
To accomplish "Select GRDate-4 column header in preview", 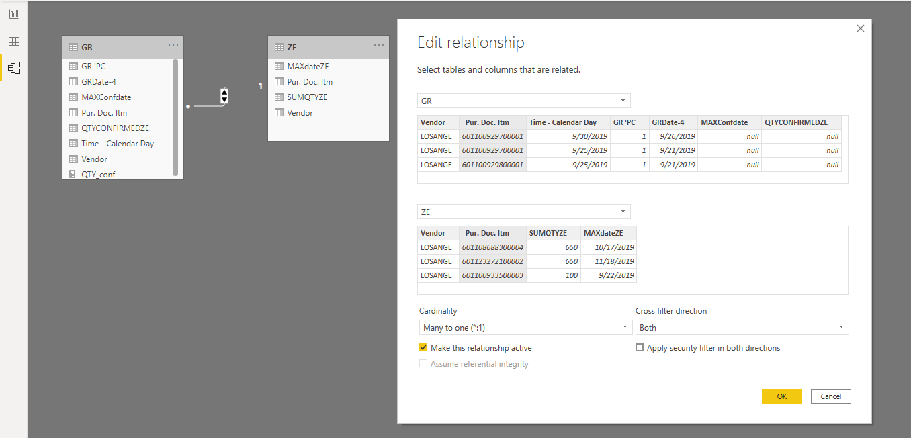I will [673, 122].
